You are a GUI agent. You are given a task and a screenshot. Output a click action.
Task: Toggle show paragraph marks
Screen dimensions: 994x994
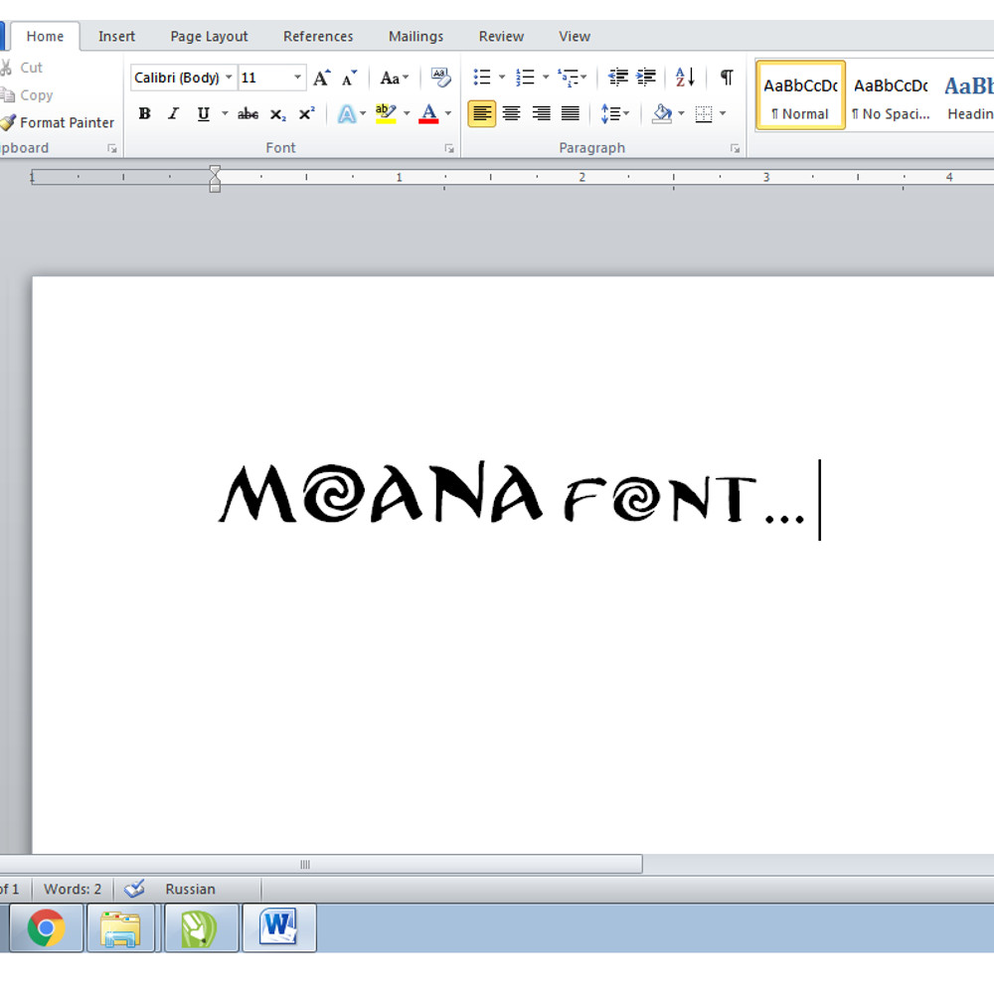(727, 78)
